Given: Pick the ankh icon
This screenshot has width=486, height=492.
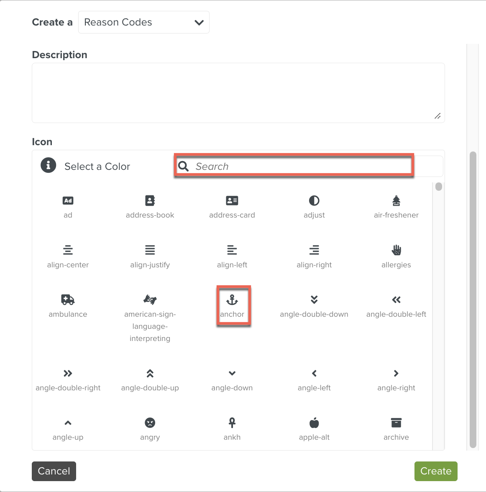Looking at the screenshot, I should (x=232, y=423).
